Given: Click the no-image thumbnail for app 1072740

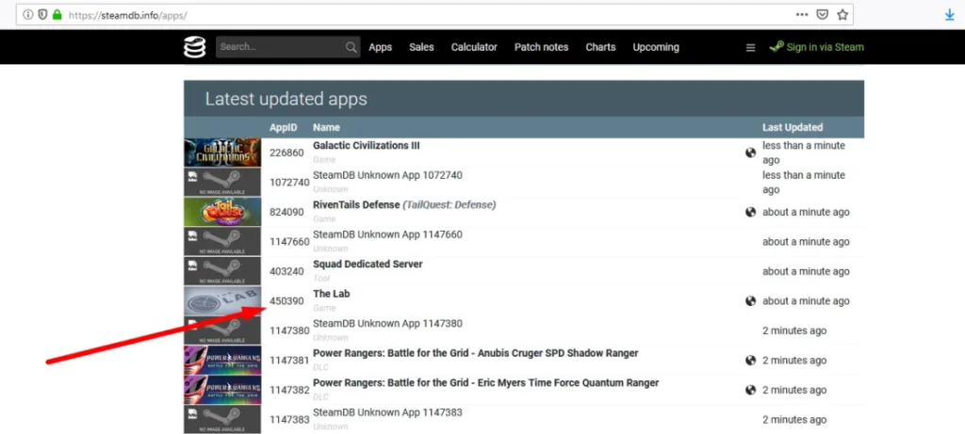Looking at the screenshot, I should [x=222, y=183].
